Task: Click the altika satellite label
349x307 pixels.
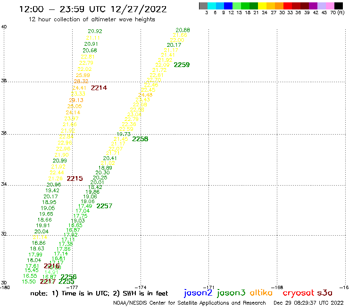Action: pyautogui.click(x=261, y=292)
